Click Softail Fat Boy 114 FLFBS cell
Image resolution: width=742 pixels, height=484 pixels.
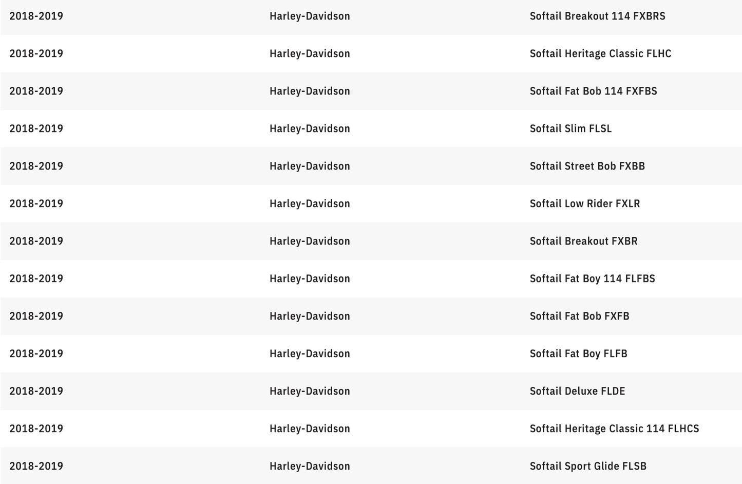click(592, 278)
